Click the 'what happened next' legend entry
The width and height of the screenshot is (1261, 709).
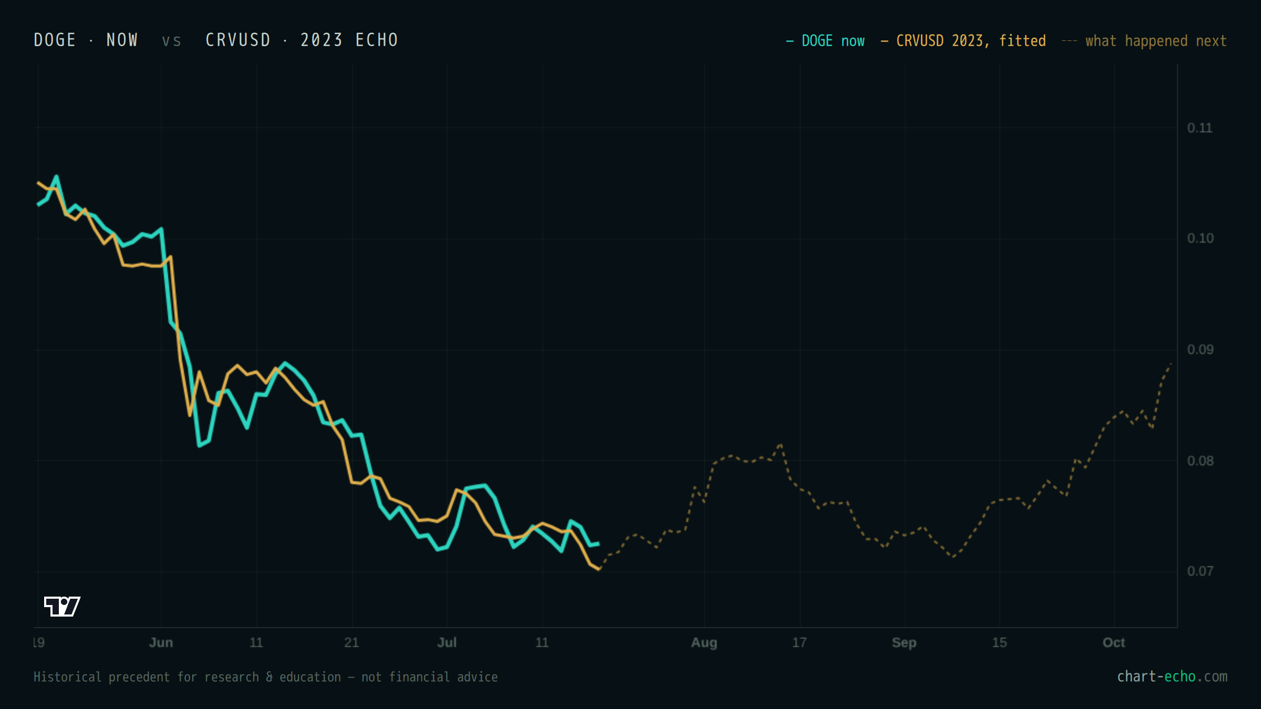pos(1144,41)
